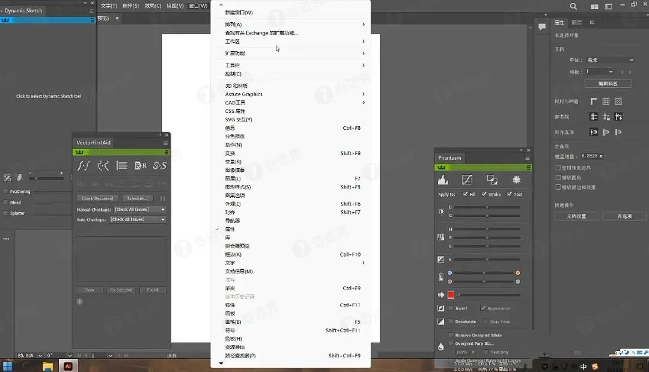This screenshot has height=372, width=649.
Task: Click the red color swatch in Phantasm
Action: 451,294
